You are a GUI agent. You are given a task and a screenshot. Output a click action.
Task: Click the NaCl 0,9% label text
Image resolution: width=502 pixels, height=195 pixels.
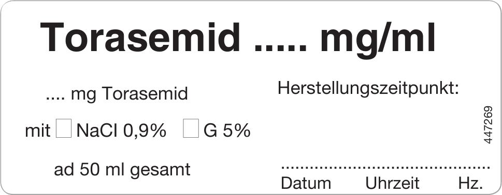[121, 131]
